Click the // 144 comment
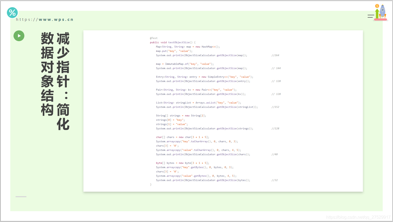Image resolution: width=393 pixels, height=222 pixels. (x=276, y=68)
